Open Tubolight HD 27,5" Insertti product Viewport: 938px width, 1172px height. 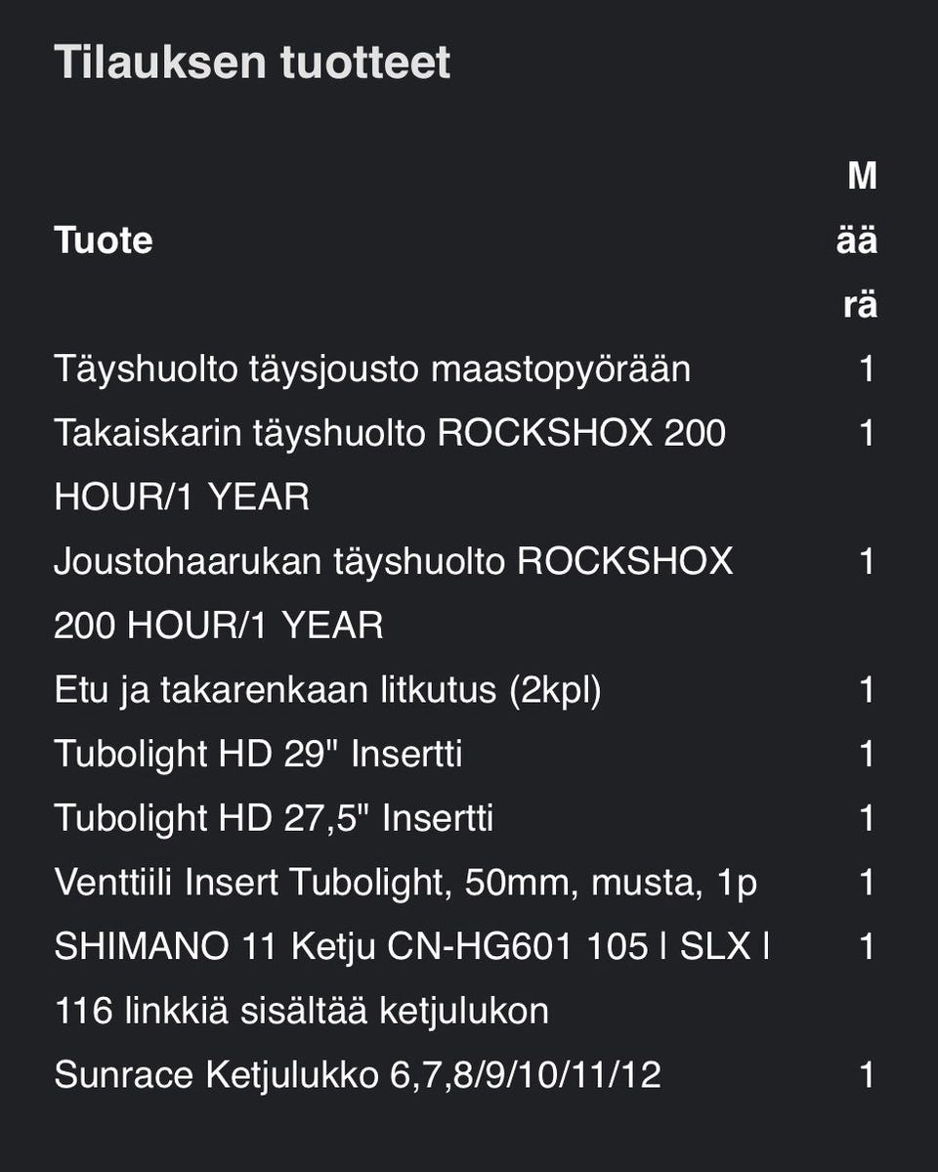pyautogui.click(x=274, y=818)
